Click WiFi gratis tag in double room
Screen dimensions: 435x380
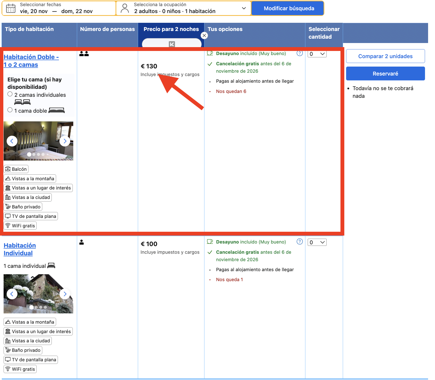click(x=20, y=226)
